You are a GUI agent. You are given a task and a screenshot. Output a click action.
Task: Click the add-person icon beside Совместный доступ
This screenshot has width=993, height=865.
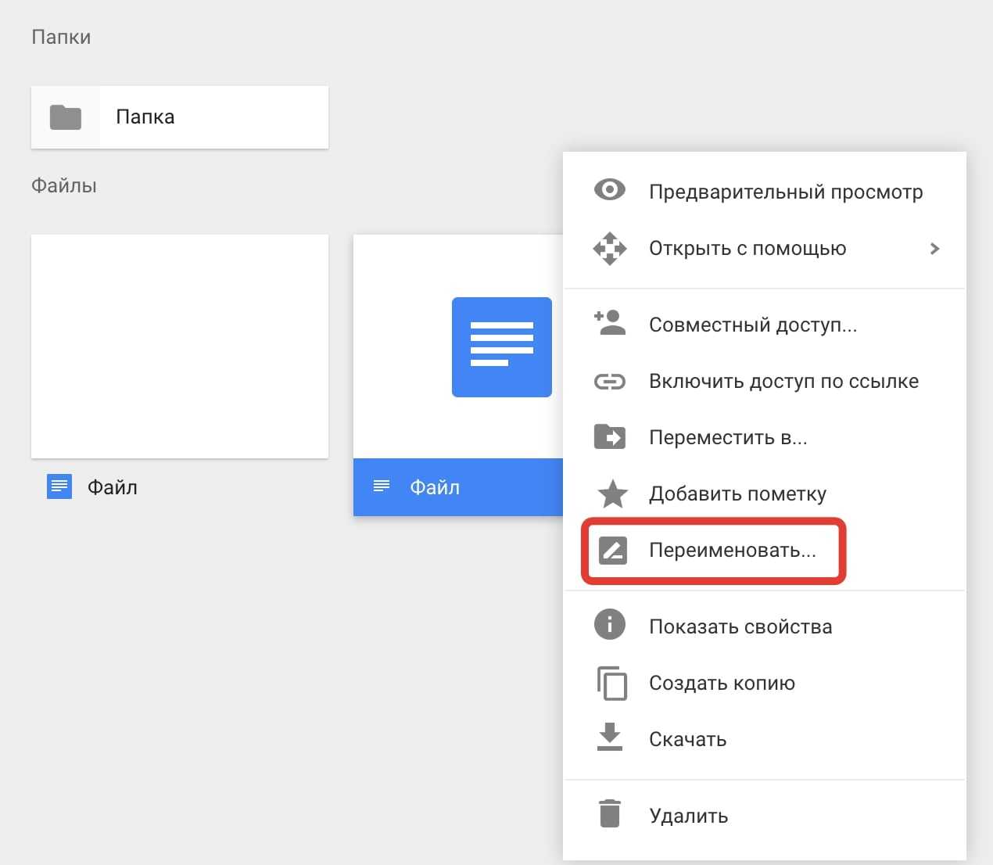click(x=610, y=322)
